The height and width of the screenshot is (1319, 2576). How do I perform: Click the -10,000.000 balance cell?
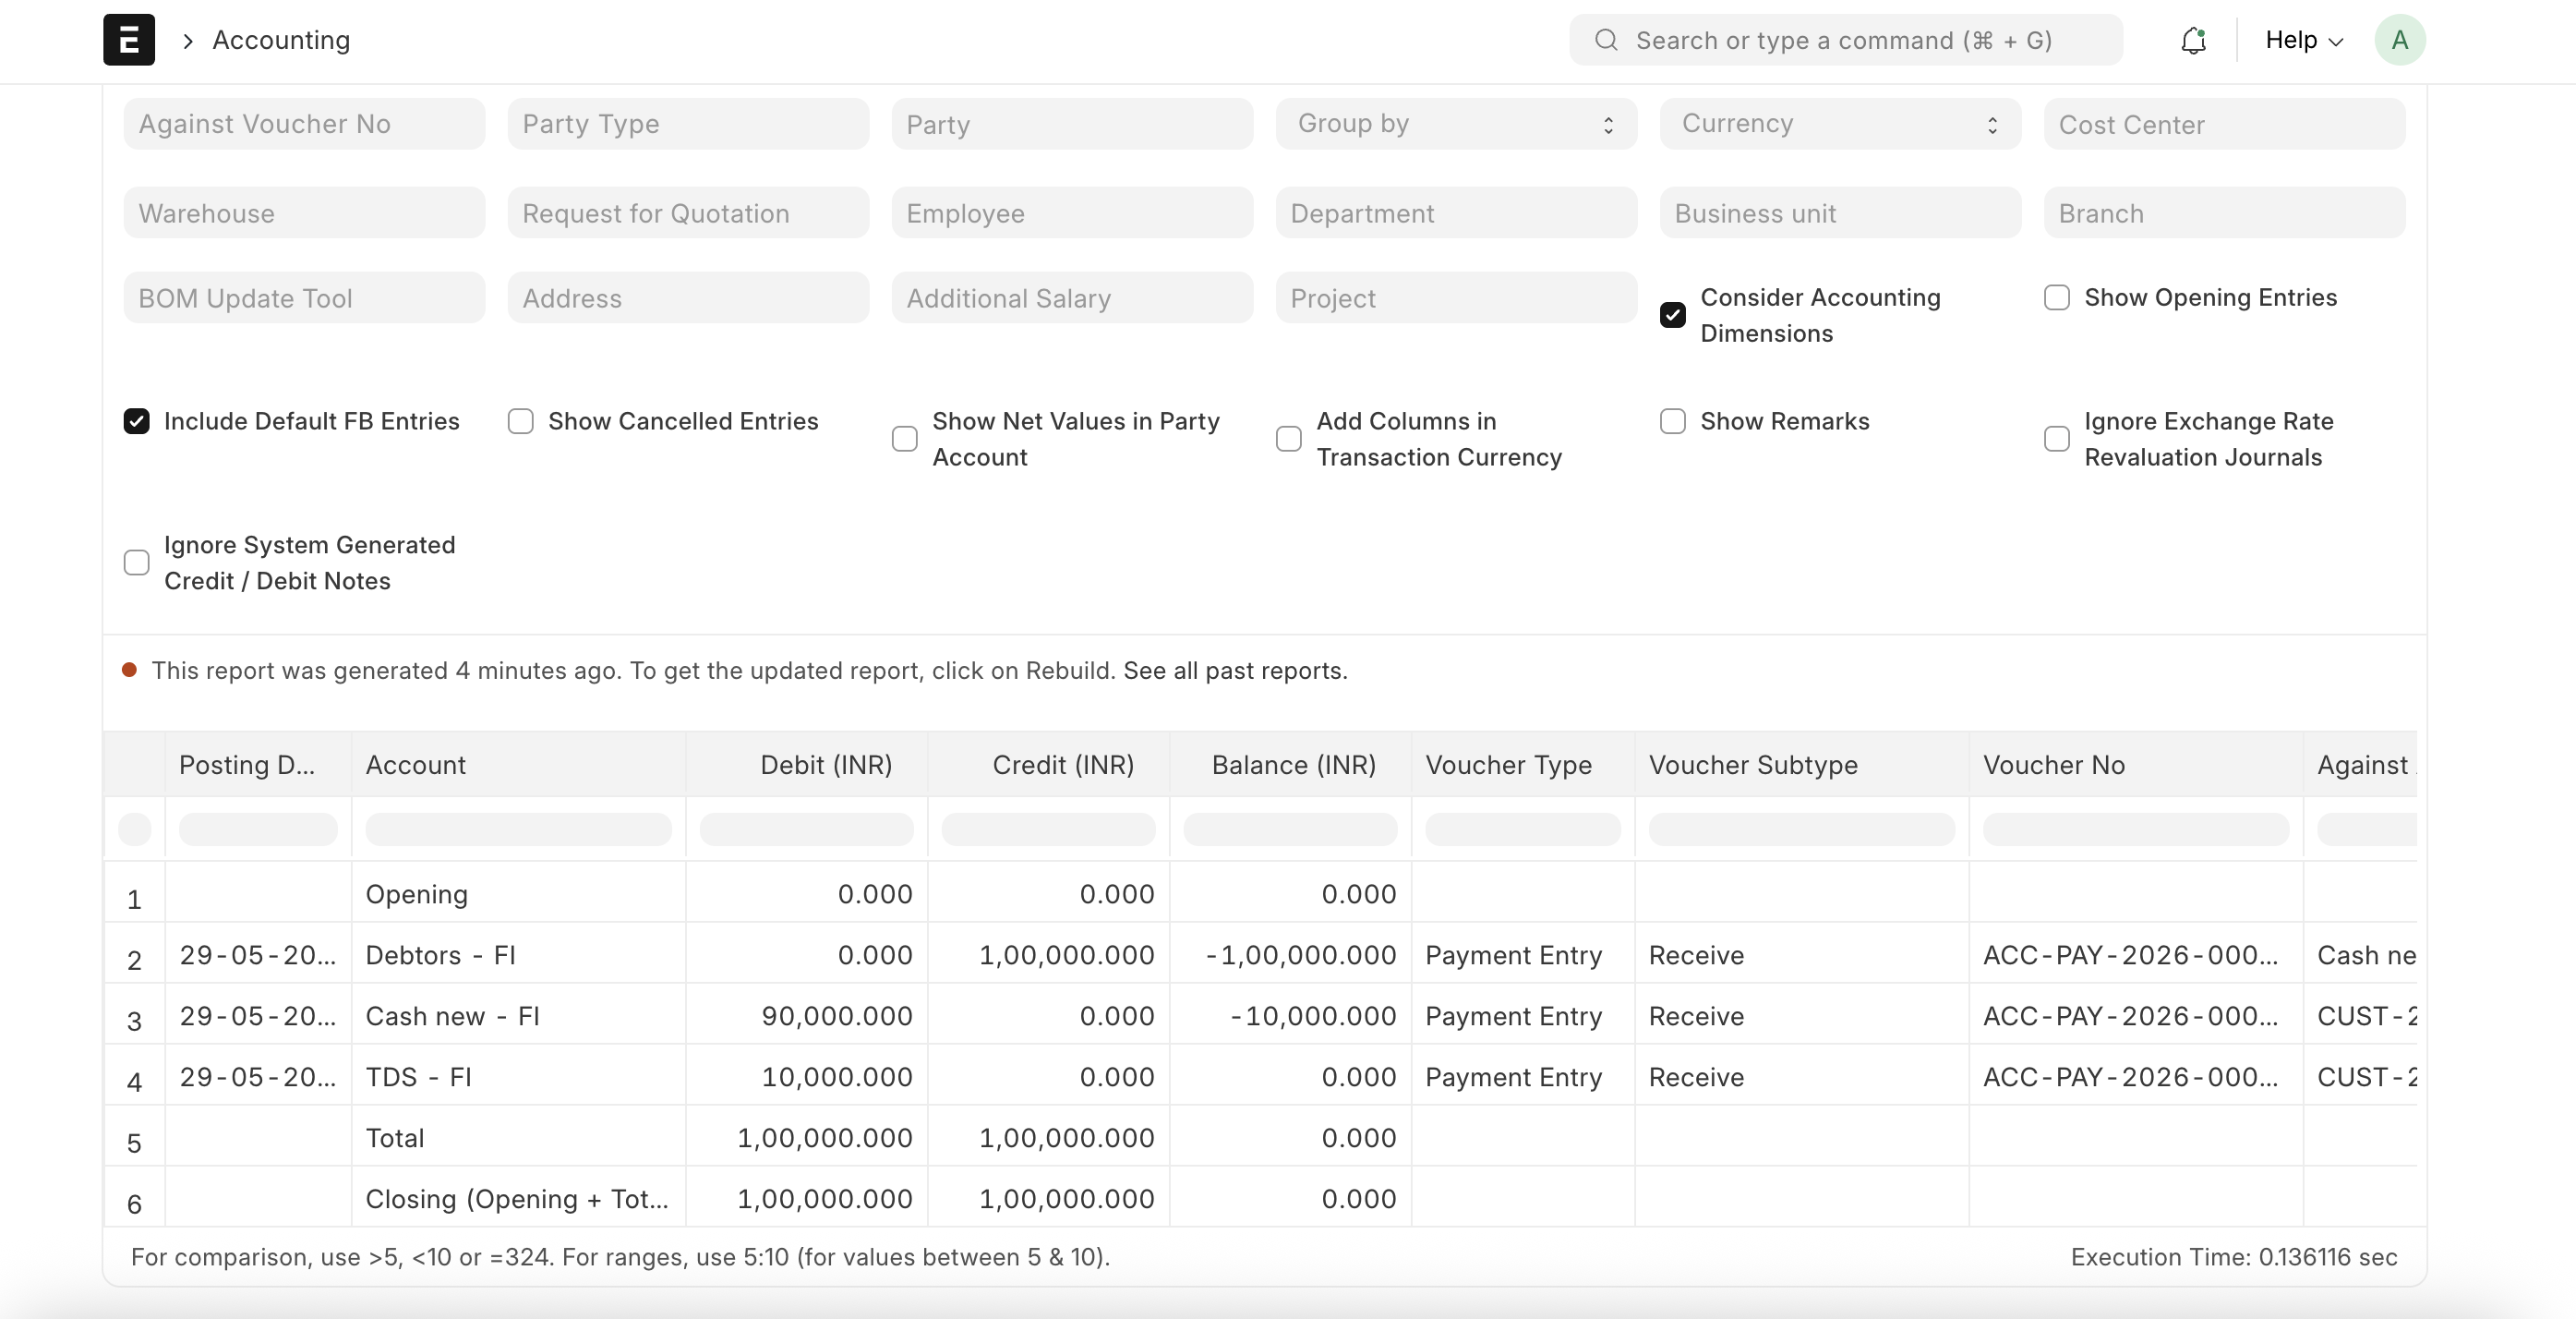click(1291, 1016)
